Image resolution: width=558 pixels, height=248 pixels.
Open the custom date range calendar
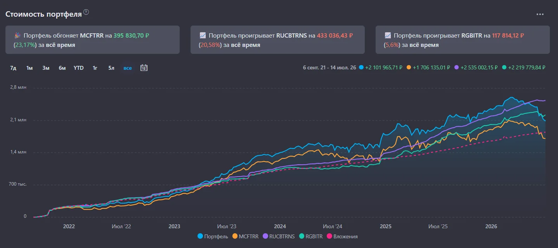144,68
